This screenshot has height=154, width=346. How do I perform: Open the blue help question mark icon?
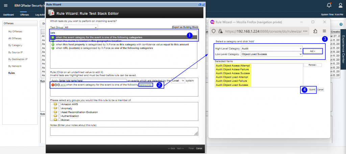coord(341,25)
